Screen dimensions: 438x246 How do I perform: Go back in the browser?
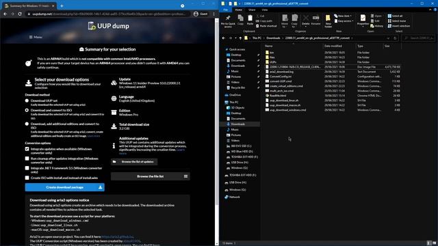pos(5,14)
